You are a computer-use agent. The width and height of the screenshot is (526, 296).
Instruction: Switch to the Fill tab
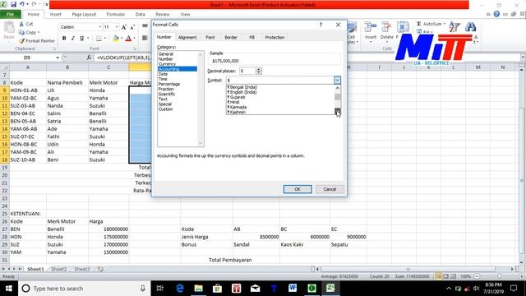251,37
